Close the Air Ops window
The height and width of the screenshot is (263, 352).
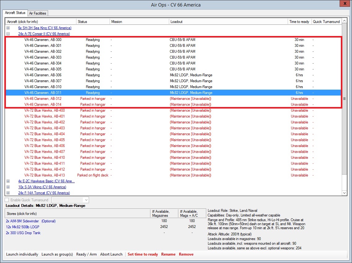tap(344, 3)
